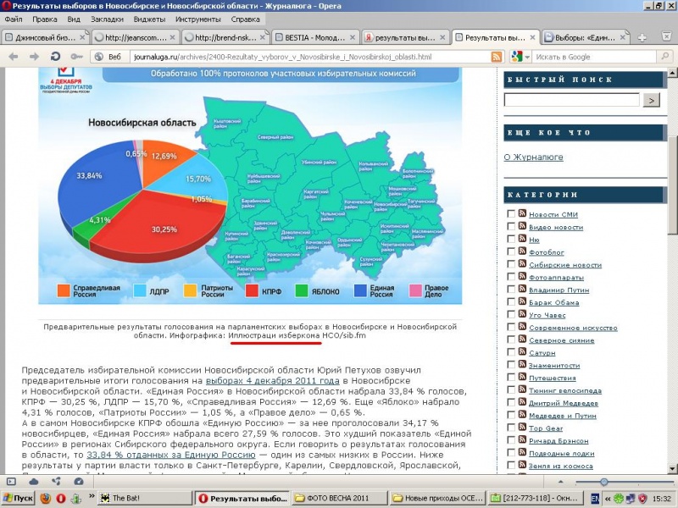Open Firefox from the quick launch bar
This screenshot has width=678, height=508.
(x=46, y=499)
